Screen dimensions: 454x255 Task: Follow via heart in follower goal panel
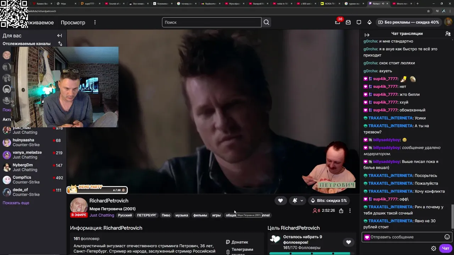click(x=348, y=242)
